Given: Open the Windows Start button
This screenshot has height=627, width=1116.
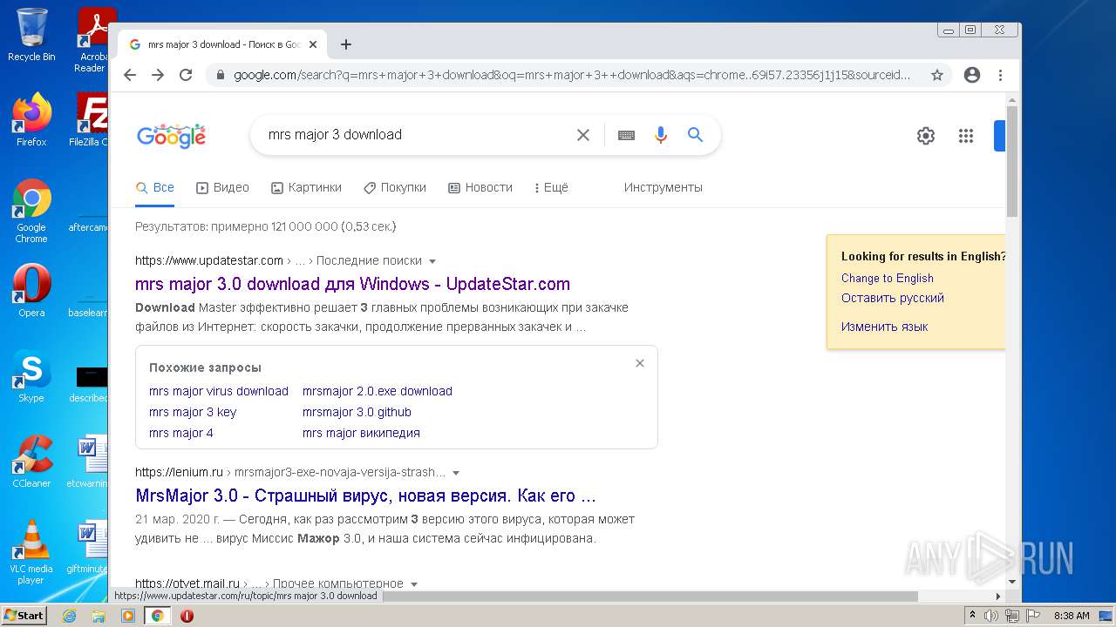Looking at the screenshot, I should click(x=24, y=616).
